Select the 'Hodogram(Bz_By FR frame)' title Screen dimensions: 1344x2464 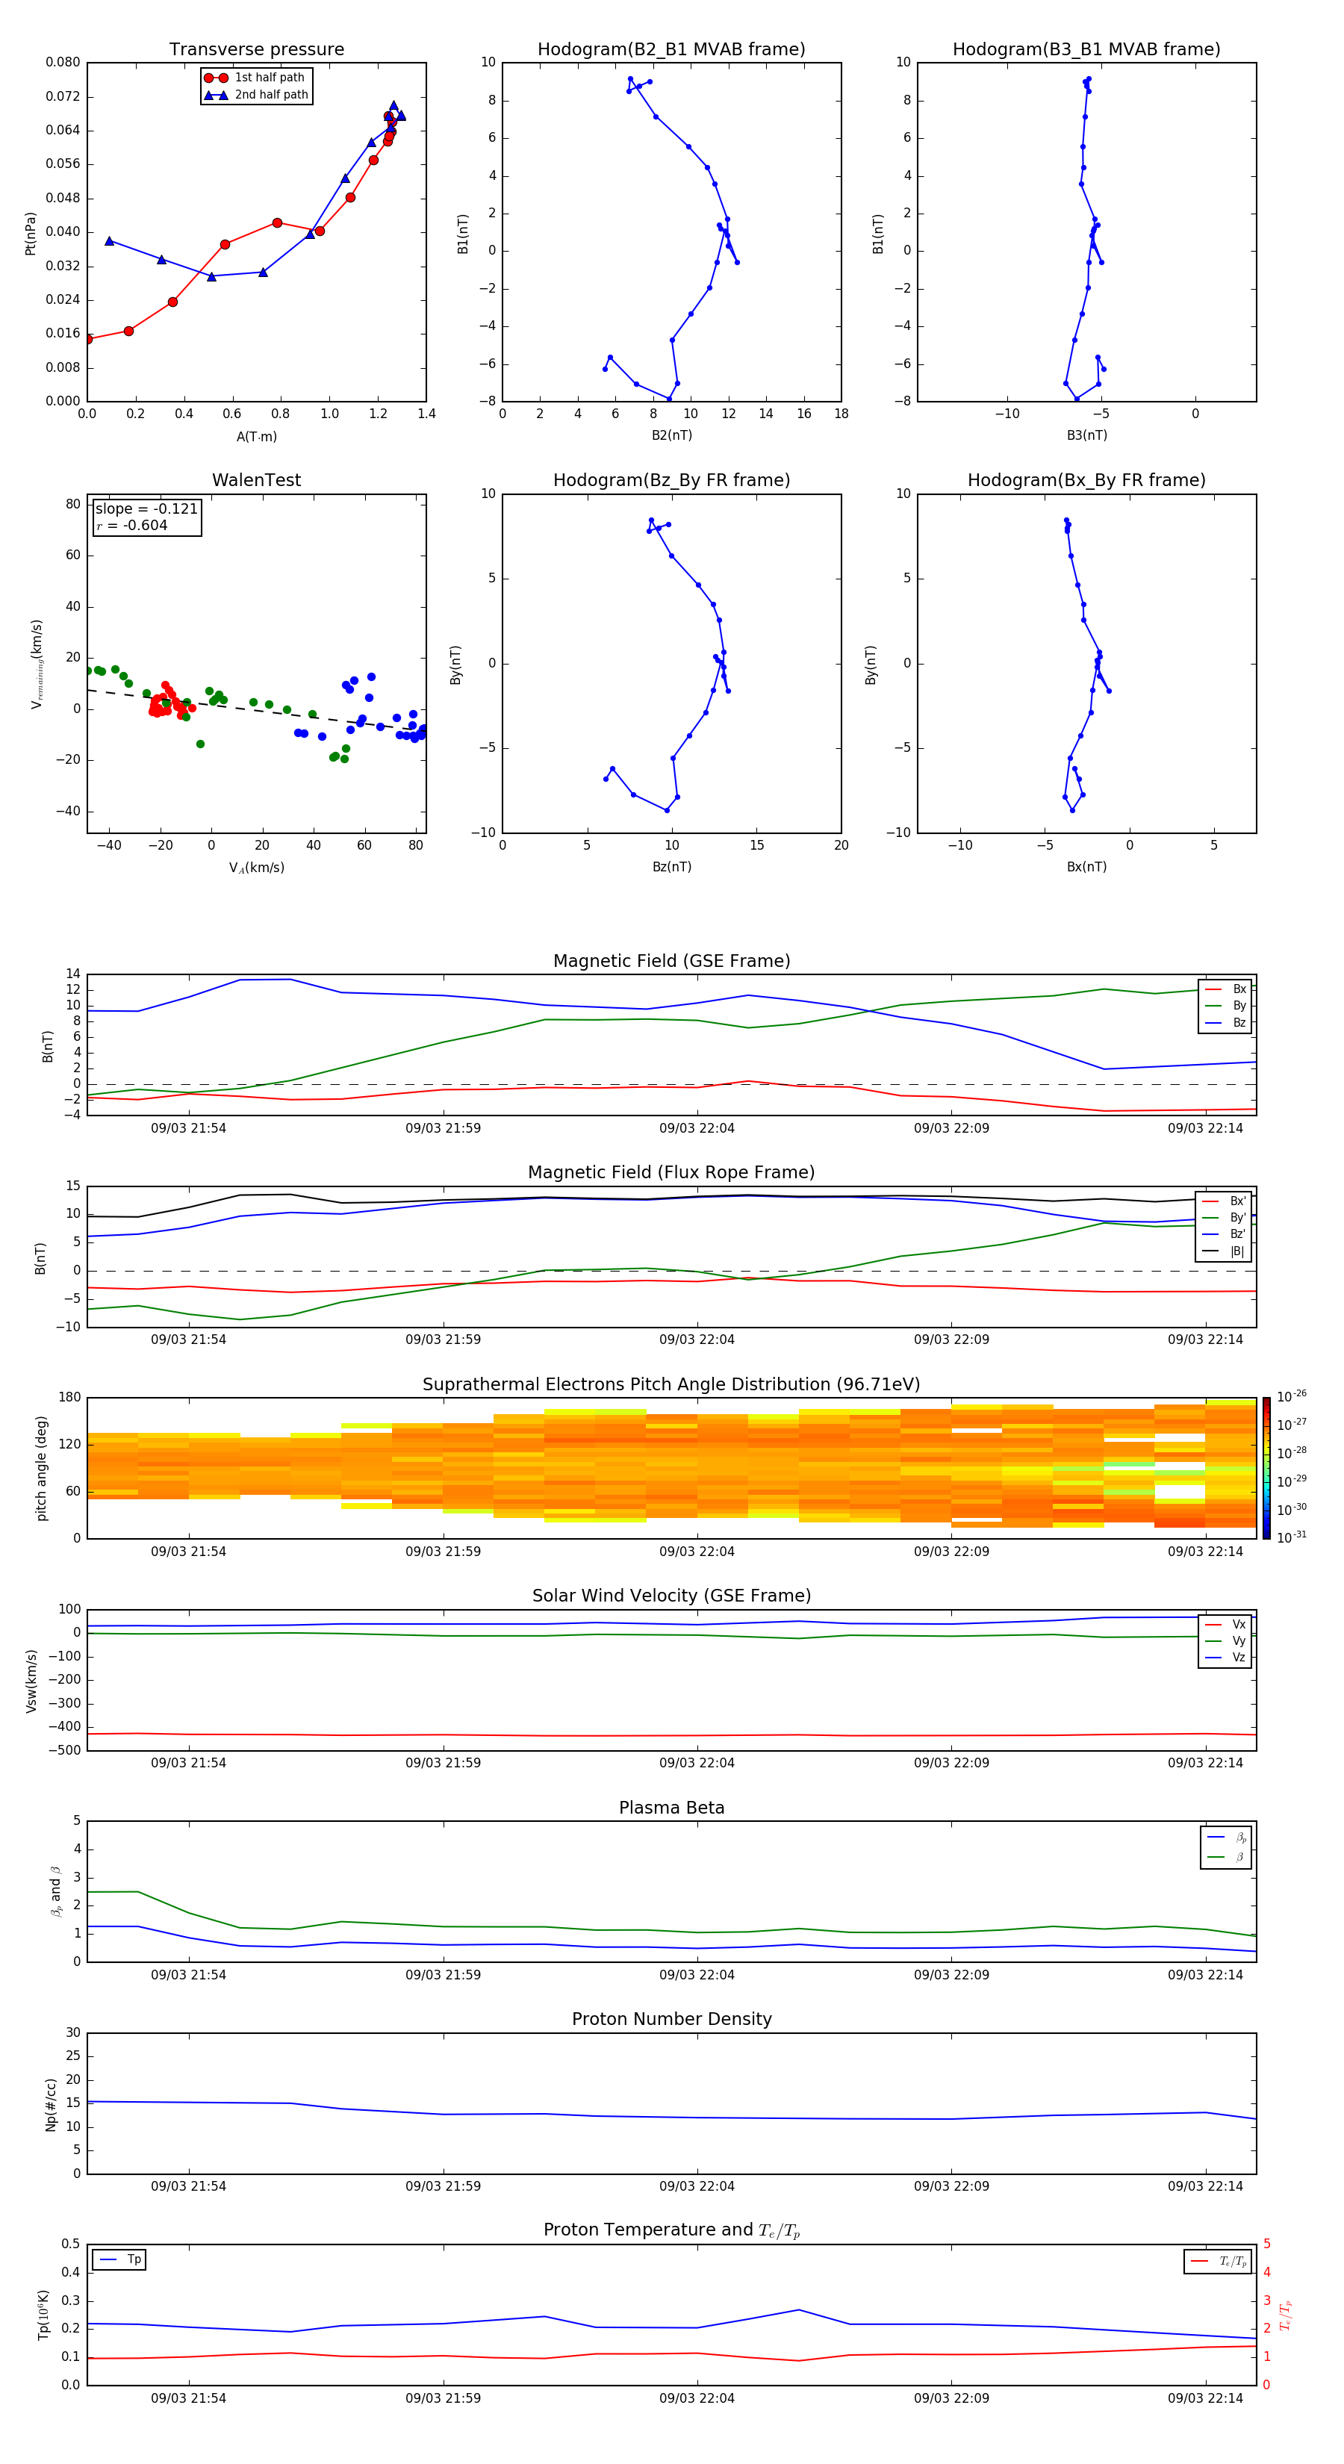point(671,480)
